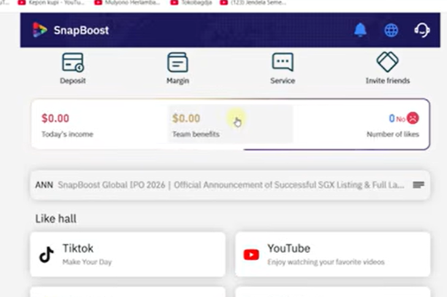
Task: Open the Jendela Seme browser bookmark
Action: (x=253, y=3)
